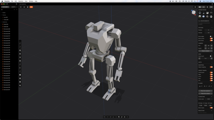Select the sky environment sphere thumbnail
Image resolution: width=214 pixels, height=120 pixels.
(x=200, y=17)
